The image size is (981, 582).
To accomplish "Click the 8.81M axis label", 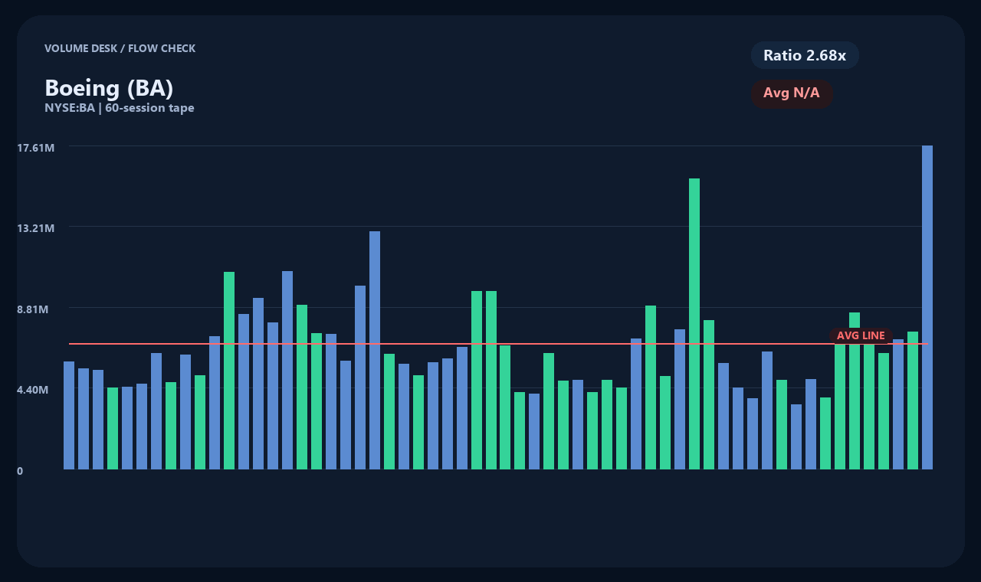I will [x=33, y=309].
